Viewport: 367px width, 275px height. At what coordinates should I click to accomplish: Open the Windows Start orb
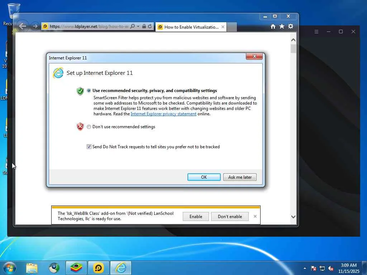9,268
